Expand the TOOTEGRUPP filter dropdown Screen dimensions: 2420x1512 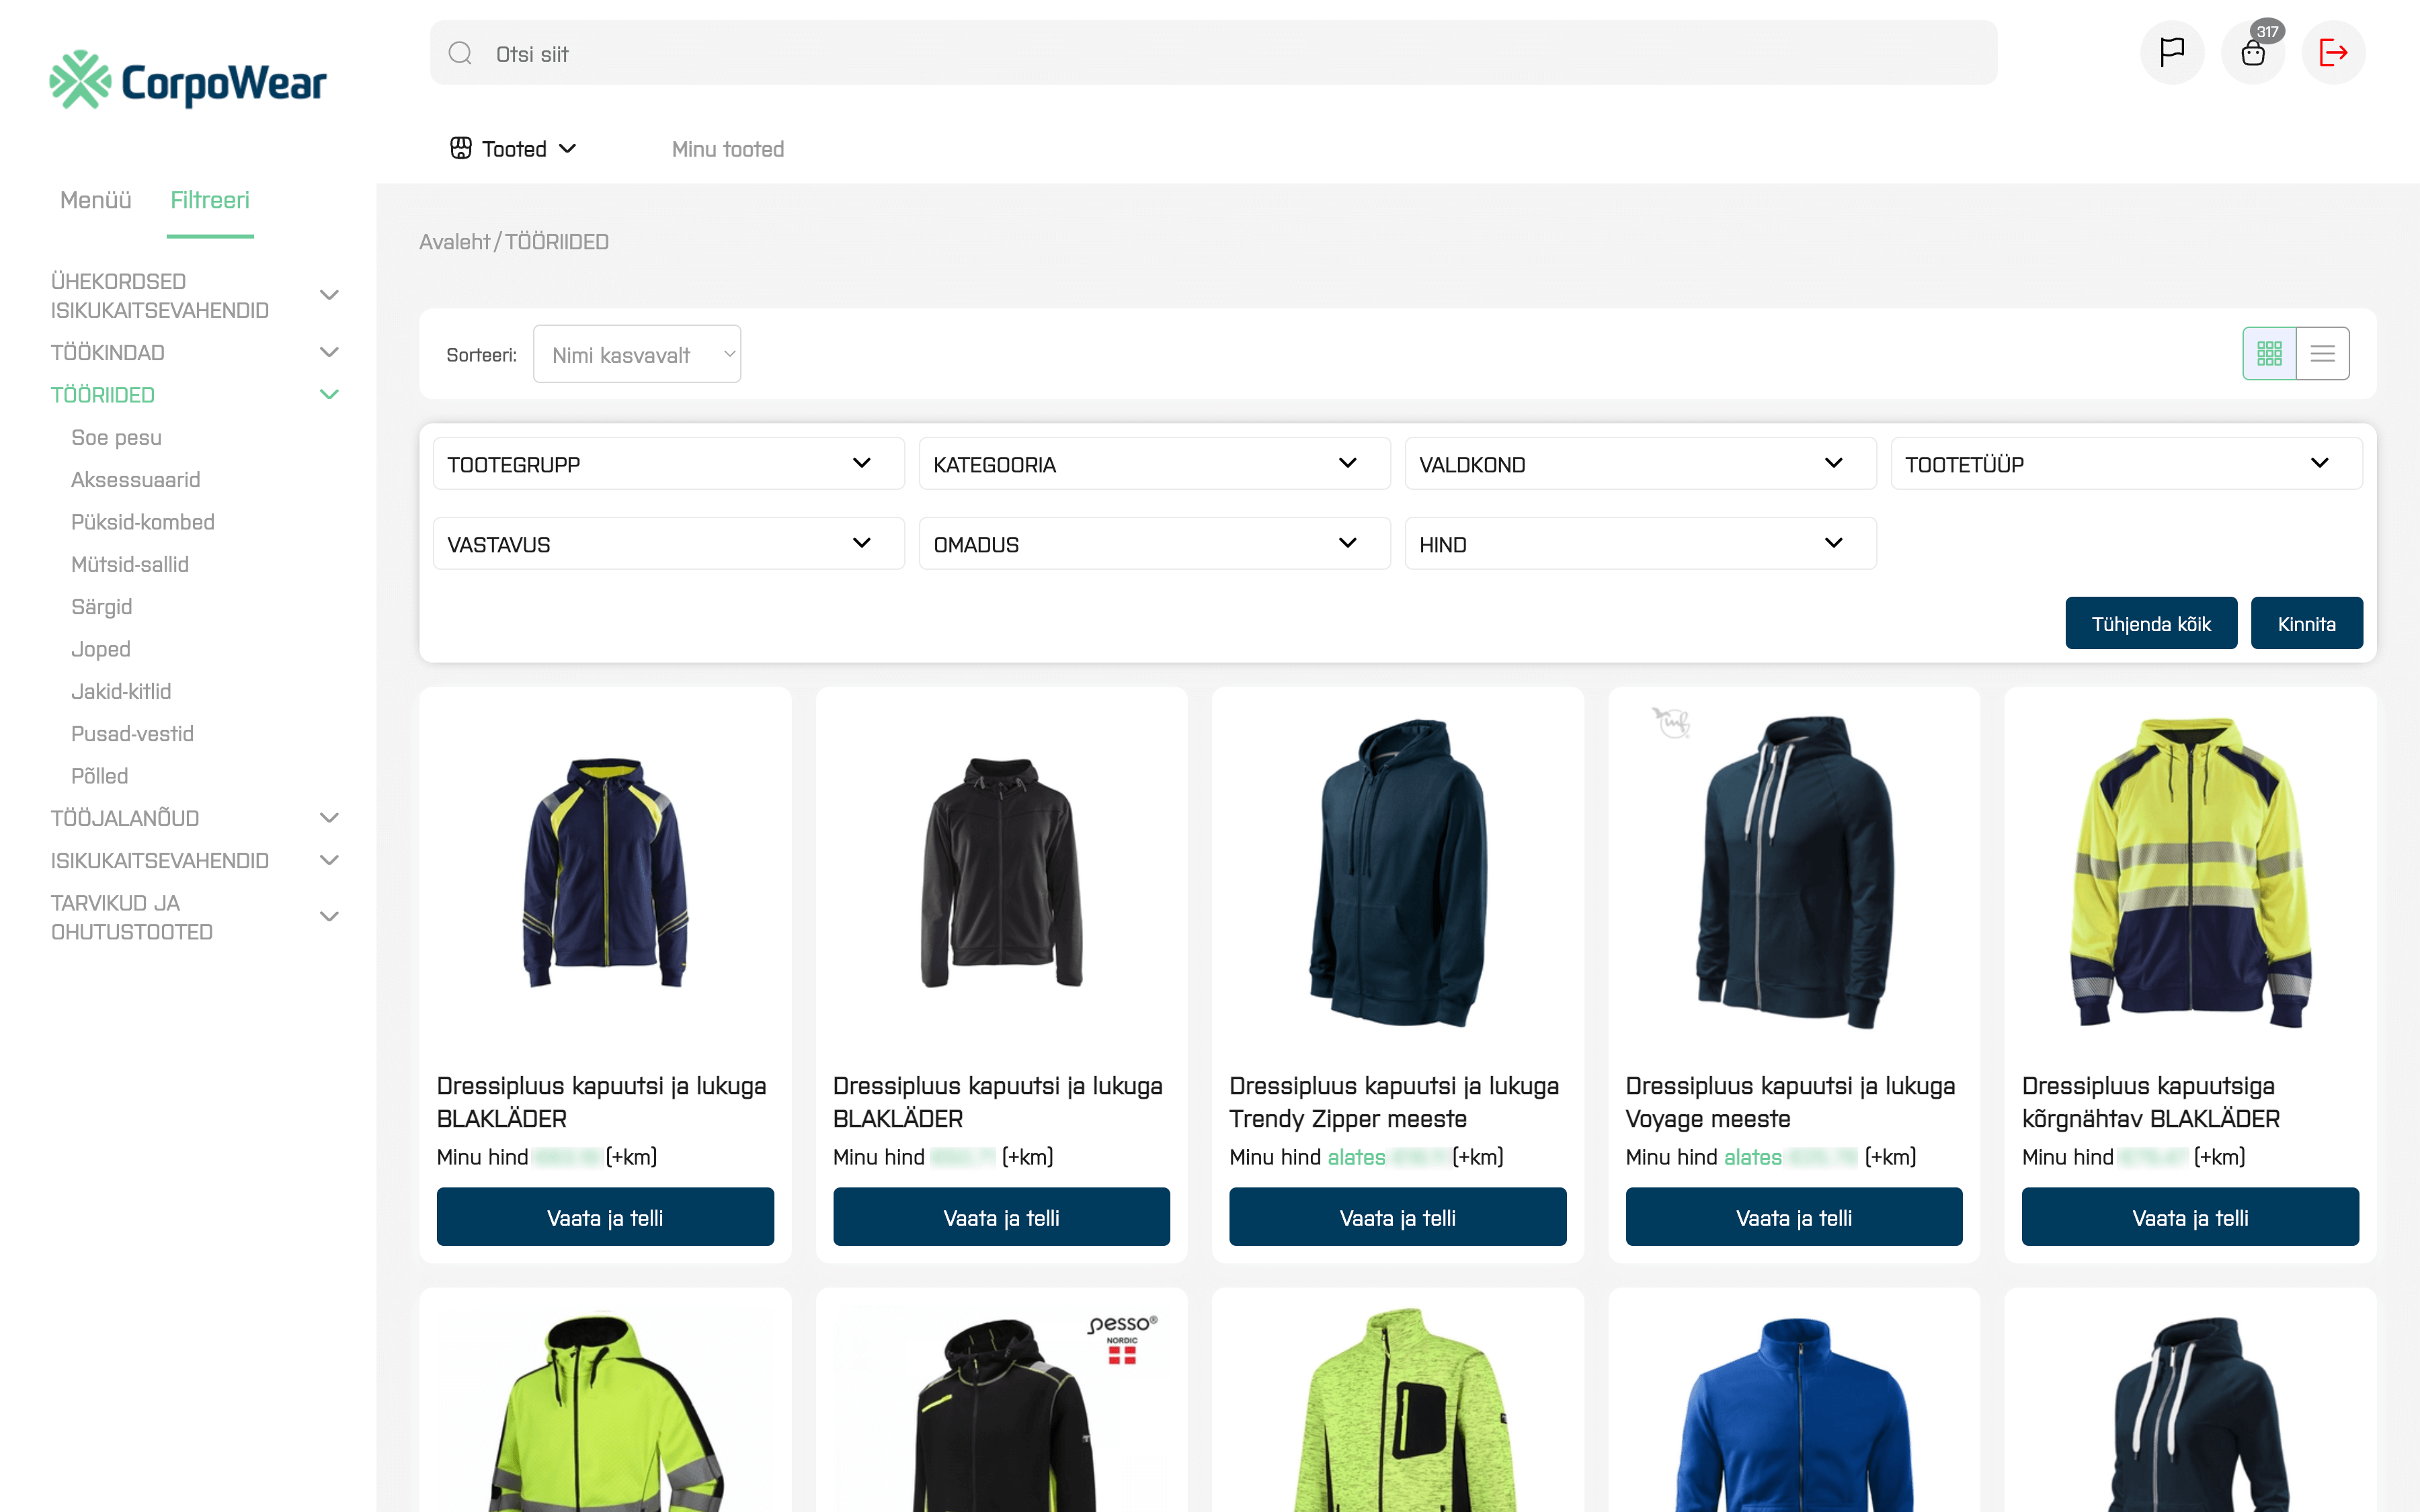[668, 464]
